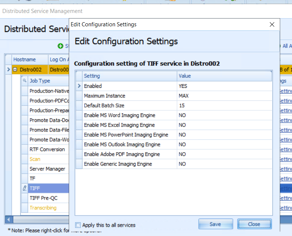Click the row indicator arrow next to Distro002

coord(9,70)
